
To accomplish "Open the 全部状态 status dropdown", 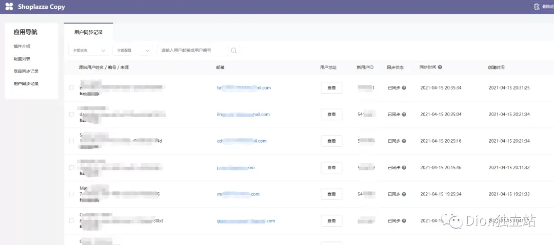I will [x=89, y=51].
